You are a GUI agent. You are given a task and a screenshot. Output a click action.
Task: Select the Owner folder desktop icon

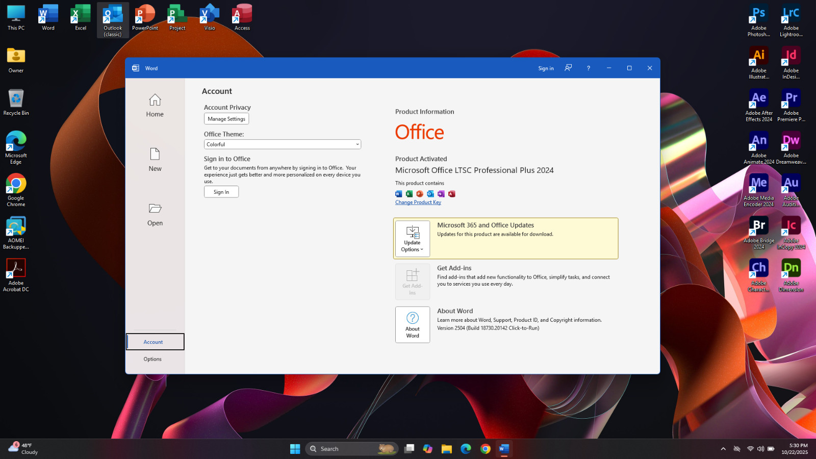tap(16, 60)
